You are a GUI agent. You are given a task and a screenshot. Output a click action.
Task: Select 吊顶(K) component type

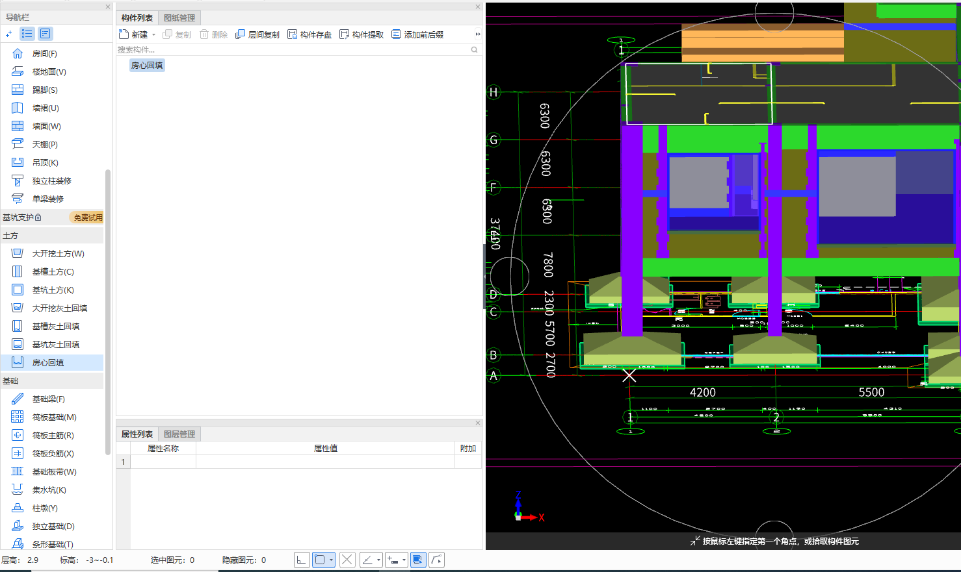pyautogui.click(x=45, y=163)
